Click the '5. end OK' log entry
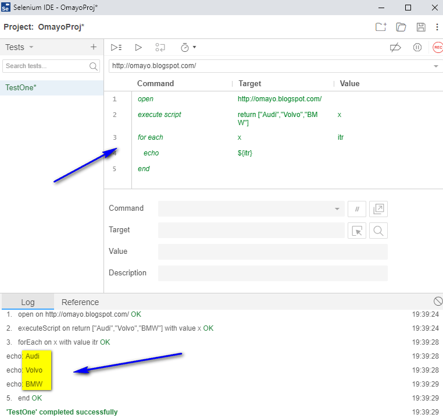Screen dimensions: 443x418 point(24,398)
